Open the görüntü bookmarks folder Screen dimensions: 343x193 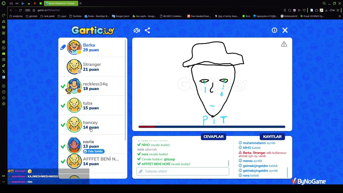click(32, 16)
